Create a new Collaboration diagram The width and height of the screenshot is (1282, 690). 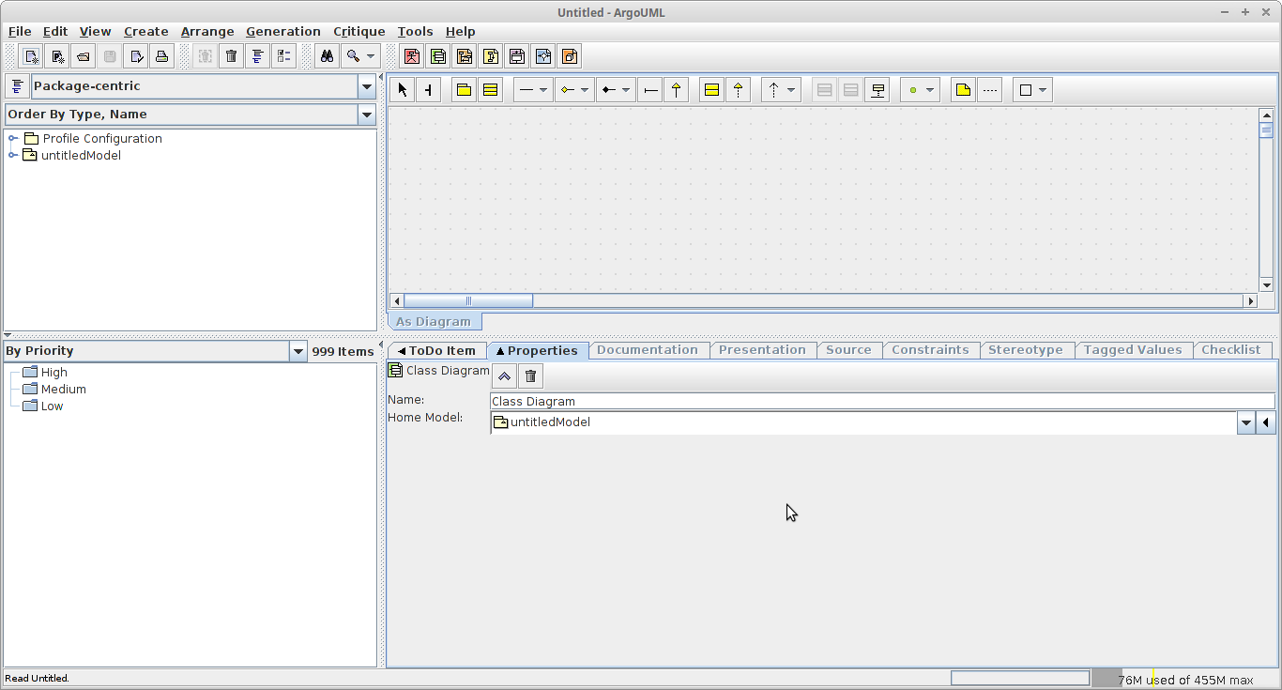pyautogui.click(x=491, y=56)
